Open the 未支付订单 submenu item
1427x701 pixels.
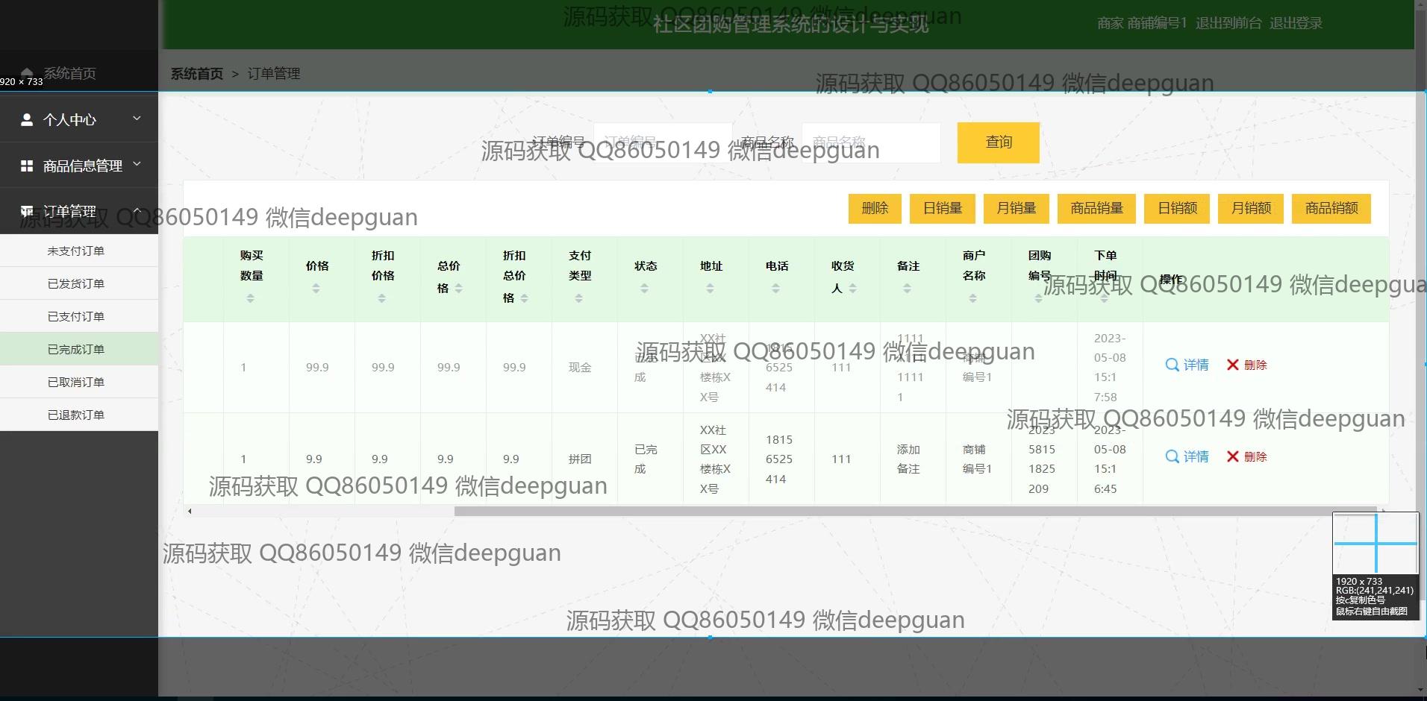coord(76,251)
